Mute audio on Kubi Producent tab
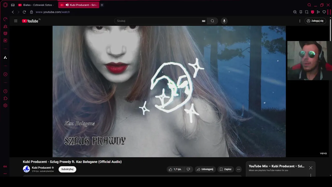Viewport: 332px width, 187px height. point(67,5)
